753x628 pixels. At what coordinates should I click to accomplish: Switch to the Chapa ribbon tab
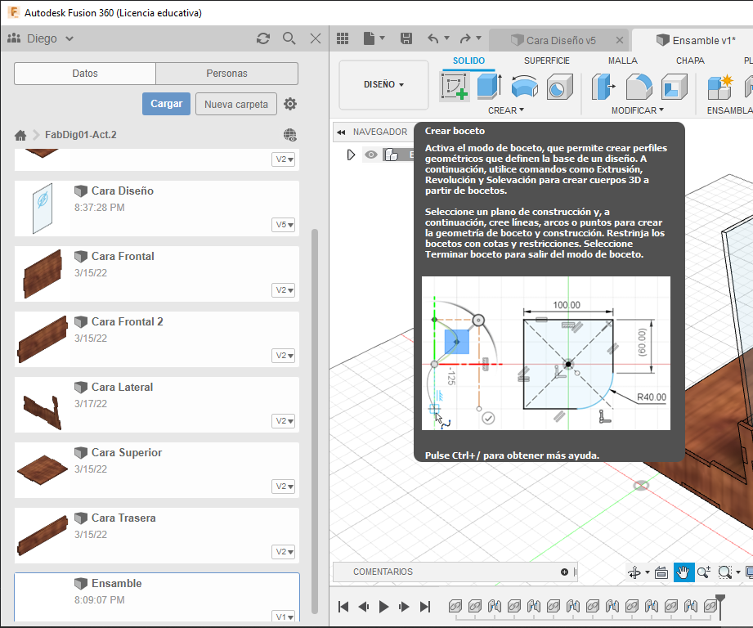pyautogui.click(x=690, y=61)
